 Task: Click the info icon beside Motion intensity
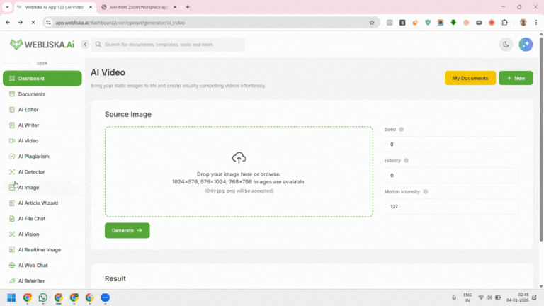pyautogui.click(x=424, y=191)
